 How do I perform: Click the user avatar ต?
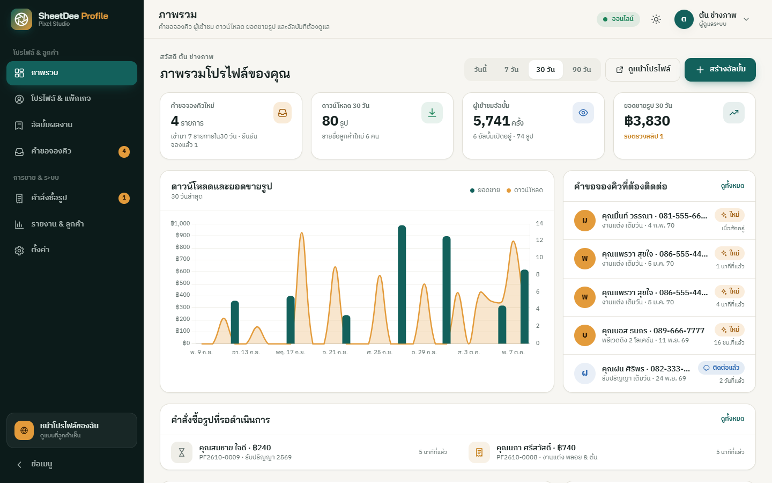(684, 19)
